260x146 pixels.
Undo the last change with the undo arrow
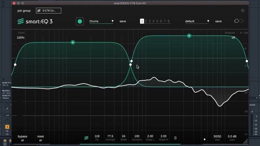tap(236, 21)
